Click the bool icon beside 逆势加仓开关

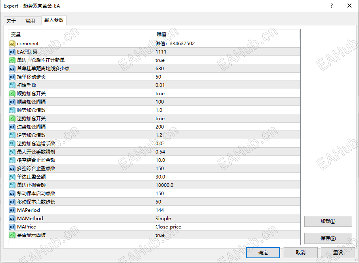[x=12, y=119]
